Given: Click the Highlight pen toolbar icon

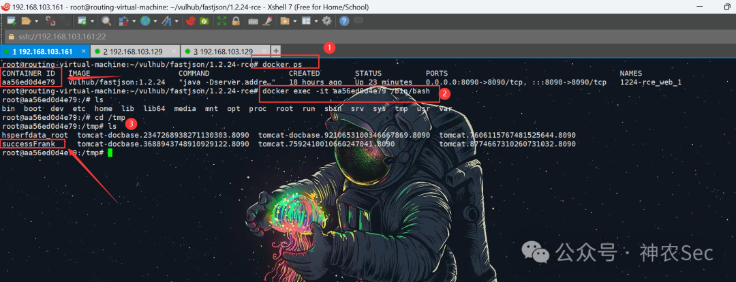Looking at the screenshot, I should pyautogui.click(x=267, y=21).
